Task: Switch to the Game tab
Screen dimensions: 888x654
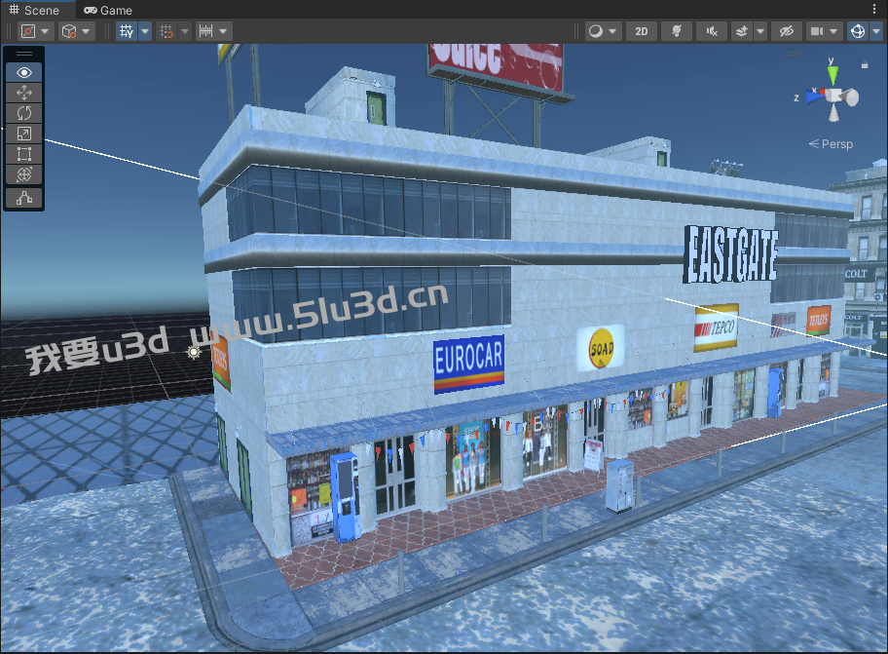Action: coord(108,10)
